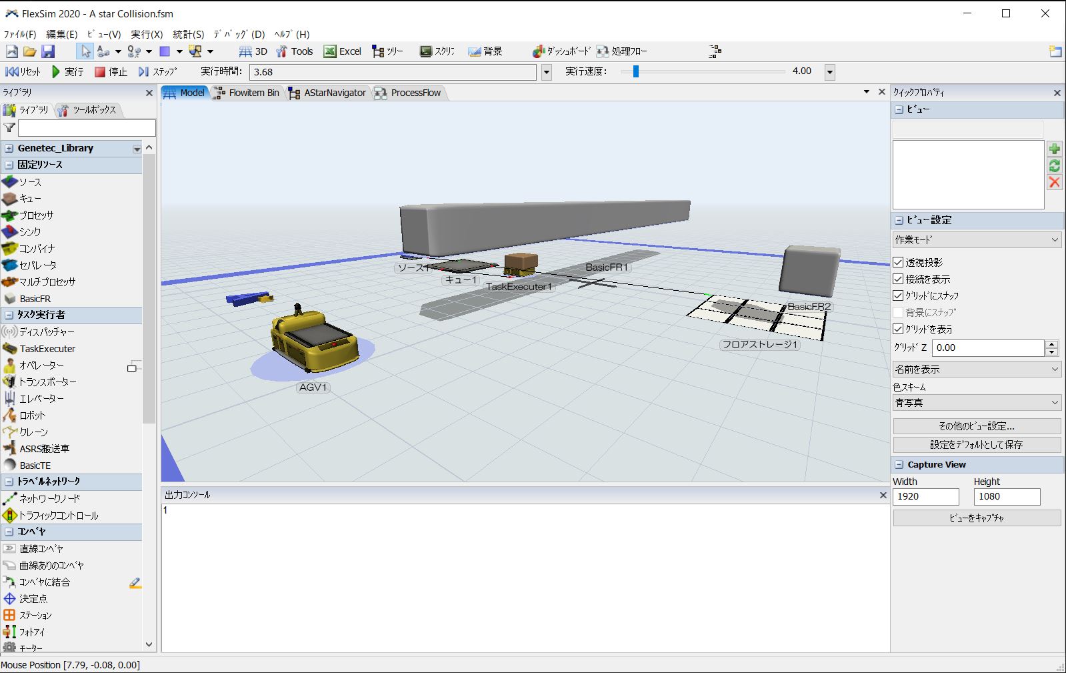
Task: Click the green plus add view icon
Action: (1054, 149)
